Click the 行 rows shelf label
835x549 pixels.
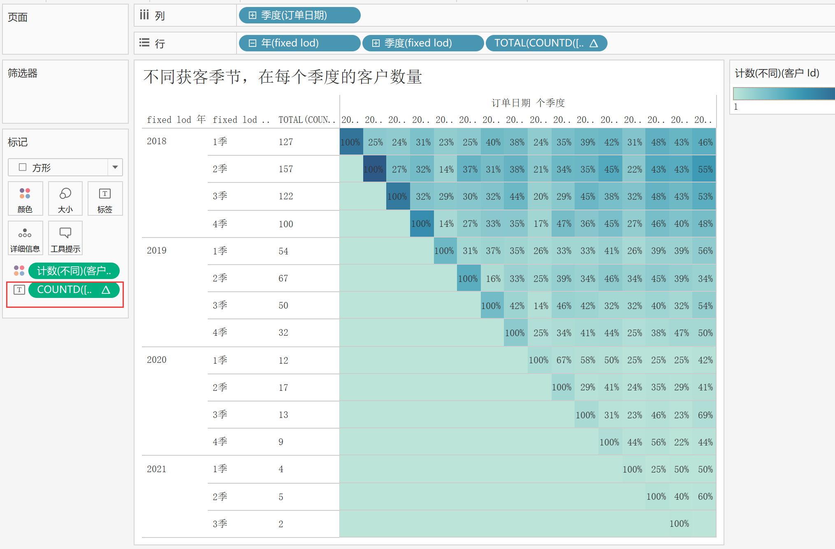(160, 44)
